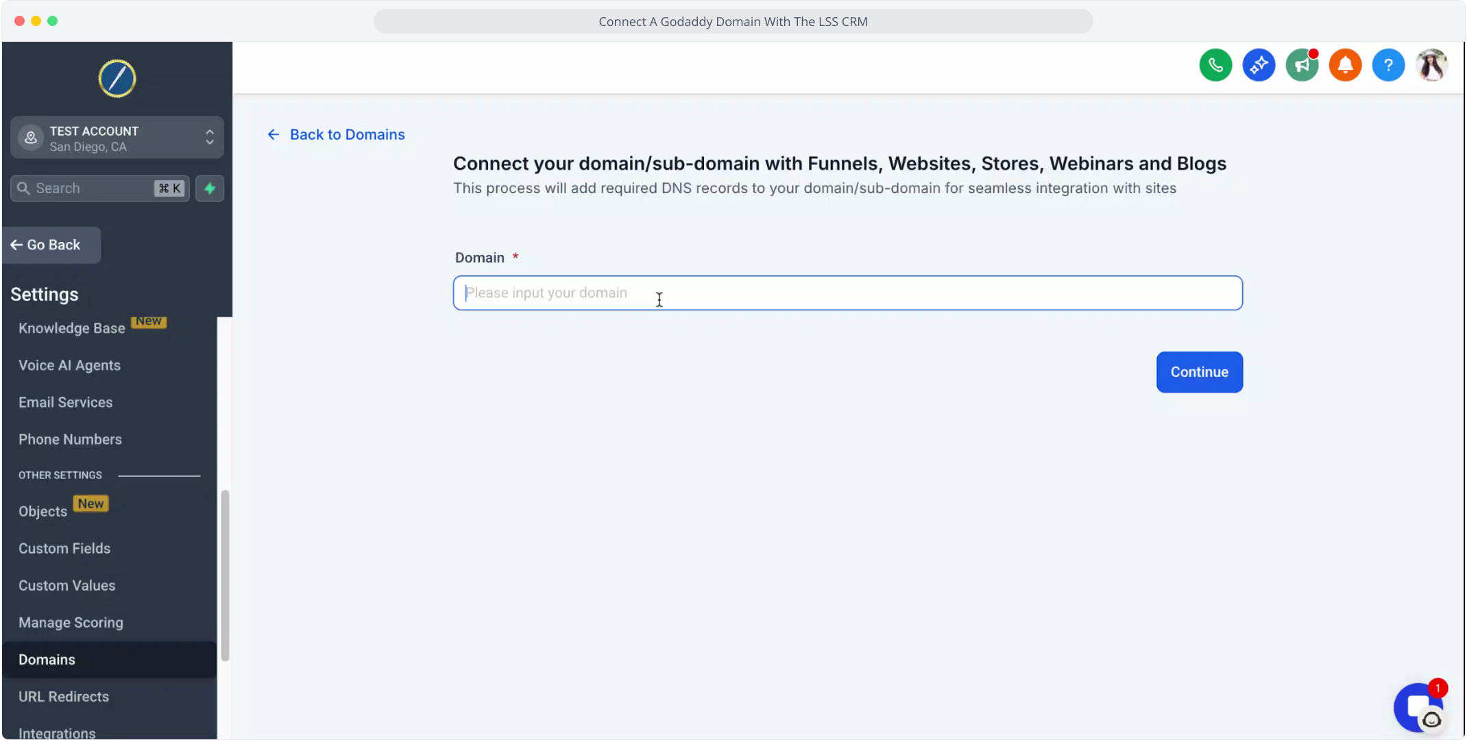
Task: Click the DNS records description text
Action: (x=815, y=188)
